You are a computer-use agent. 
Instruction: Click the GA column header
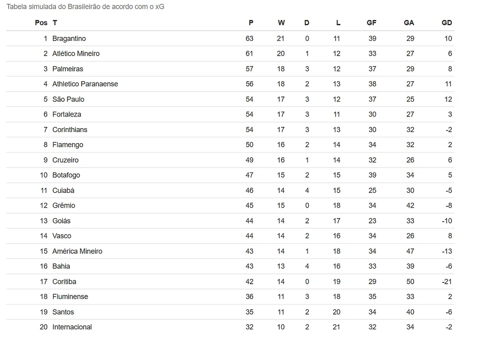408,23
